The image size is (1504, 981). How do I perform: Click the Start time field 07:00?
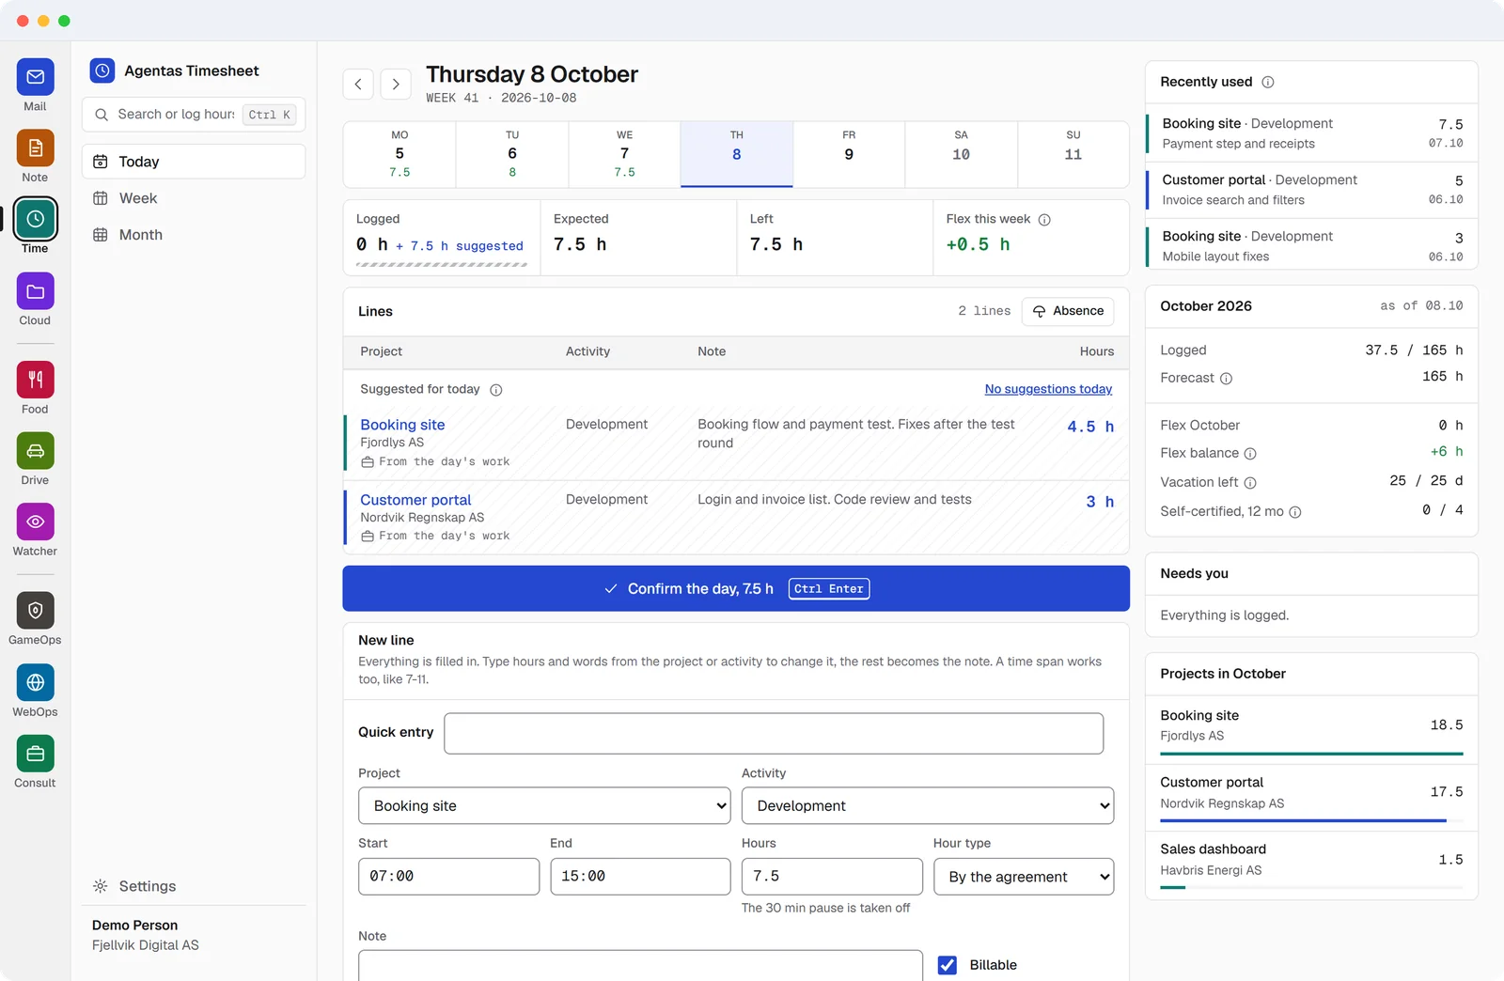tap(448, 877)
